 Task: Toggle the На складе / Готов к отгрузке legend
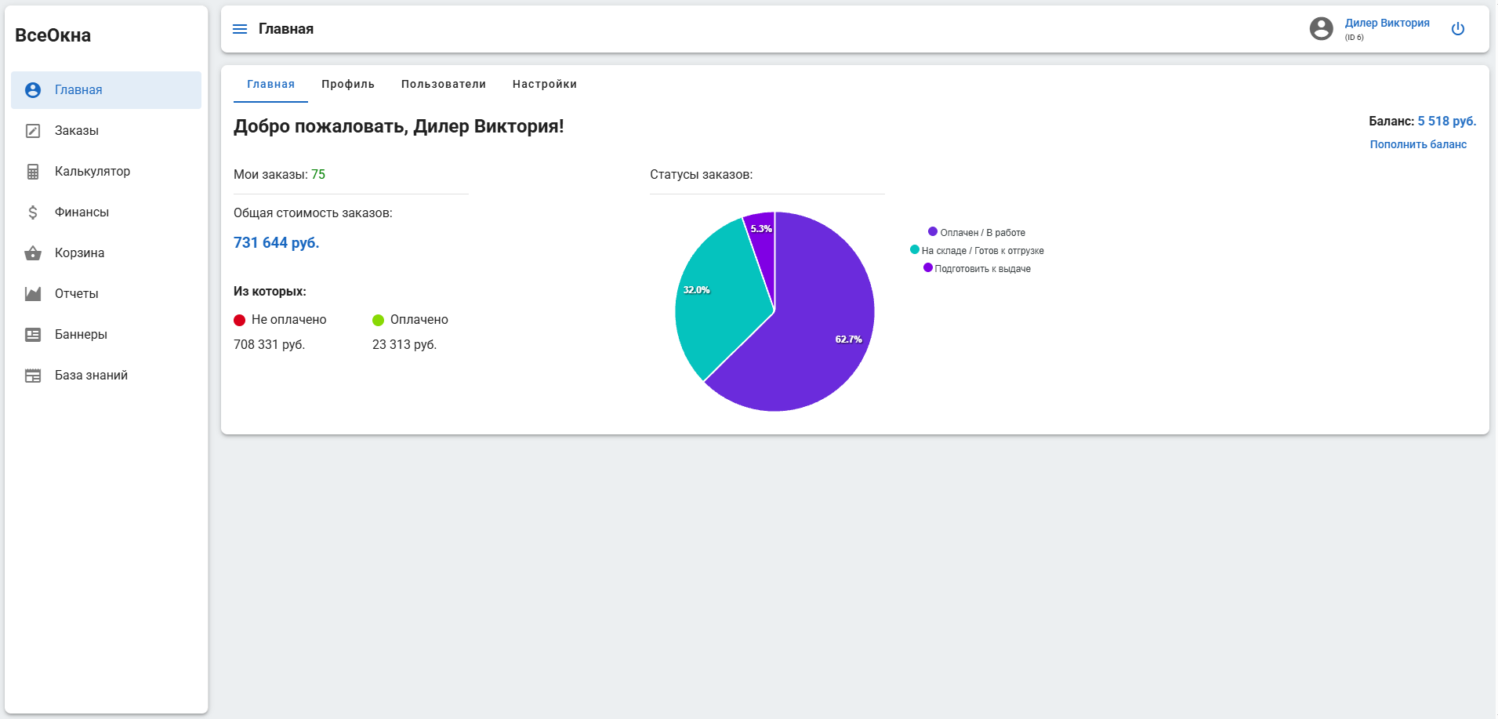(977, 250)
